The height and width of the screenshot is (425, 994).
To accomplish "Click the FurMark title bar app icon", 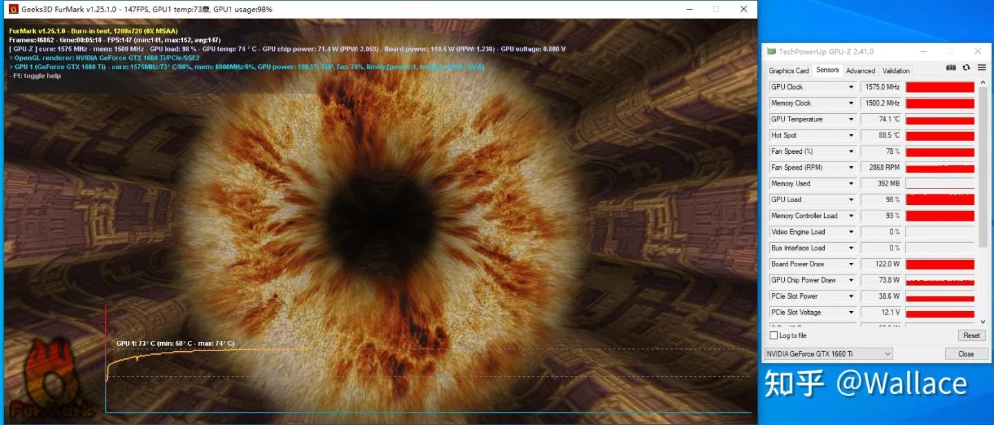I will click(13, 9).
